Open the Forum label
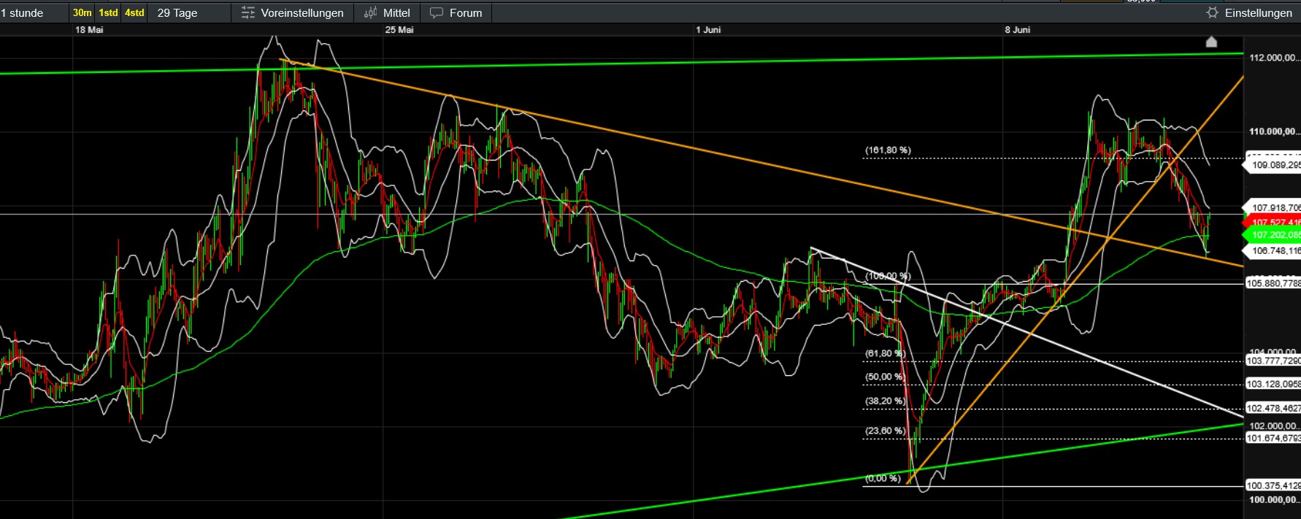This screenshot has width=1301, height=519. point(466,13)
